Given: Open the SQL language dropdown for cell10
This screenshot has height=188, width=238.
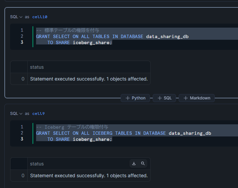Looking at the screenshot, I should click(16, 17).
